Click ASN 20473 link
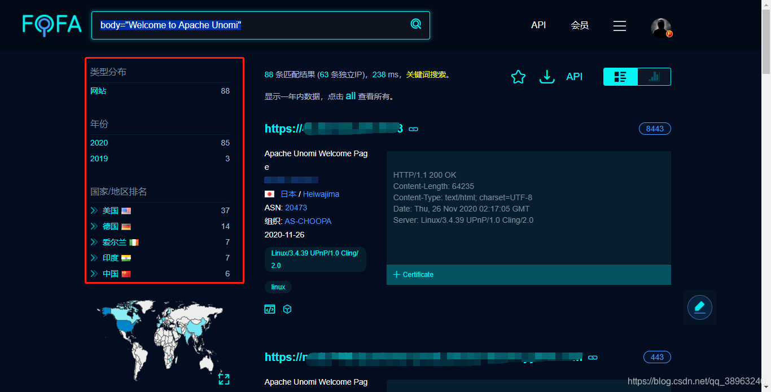 coord(296,208)
